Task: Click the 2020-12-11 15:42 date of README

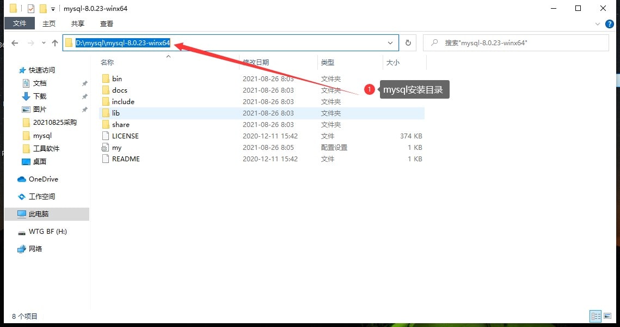Action: pos(270,159)
